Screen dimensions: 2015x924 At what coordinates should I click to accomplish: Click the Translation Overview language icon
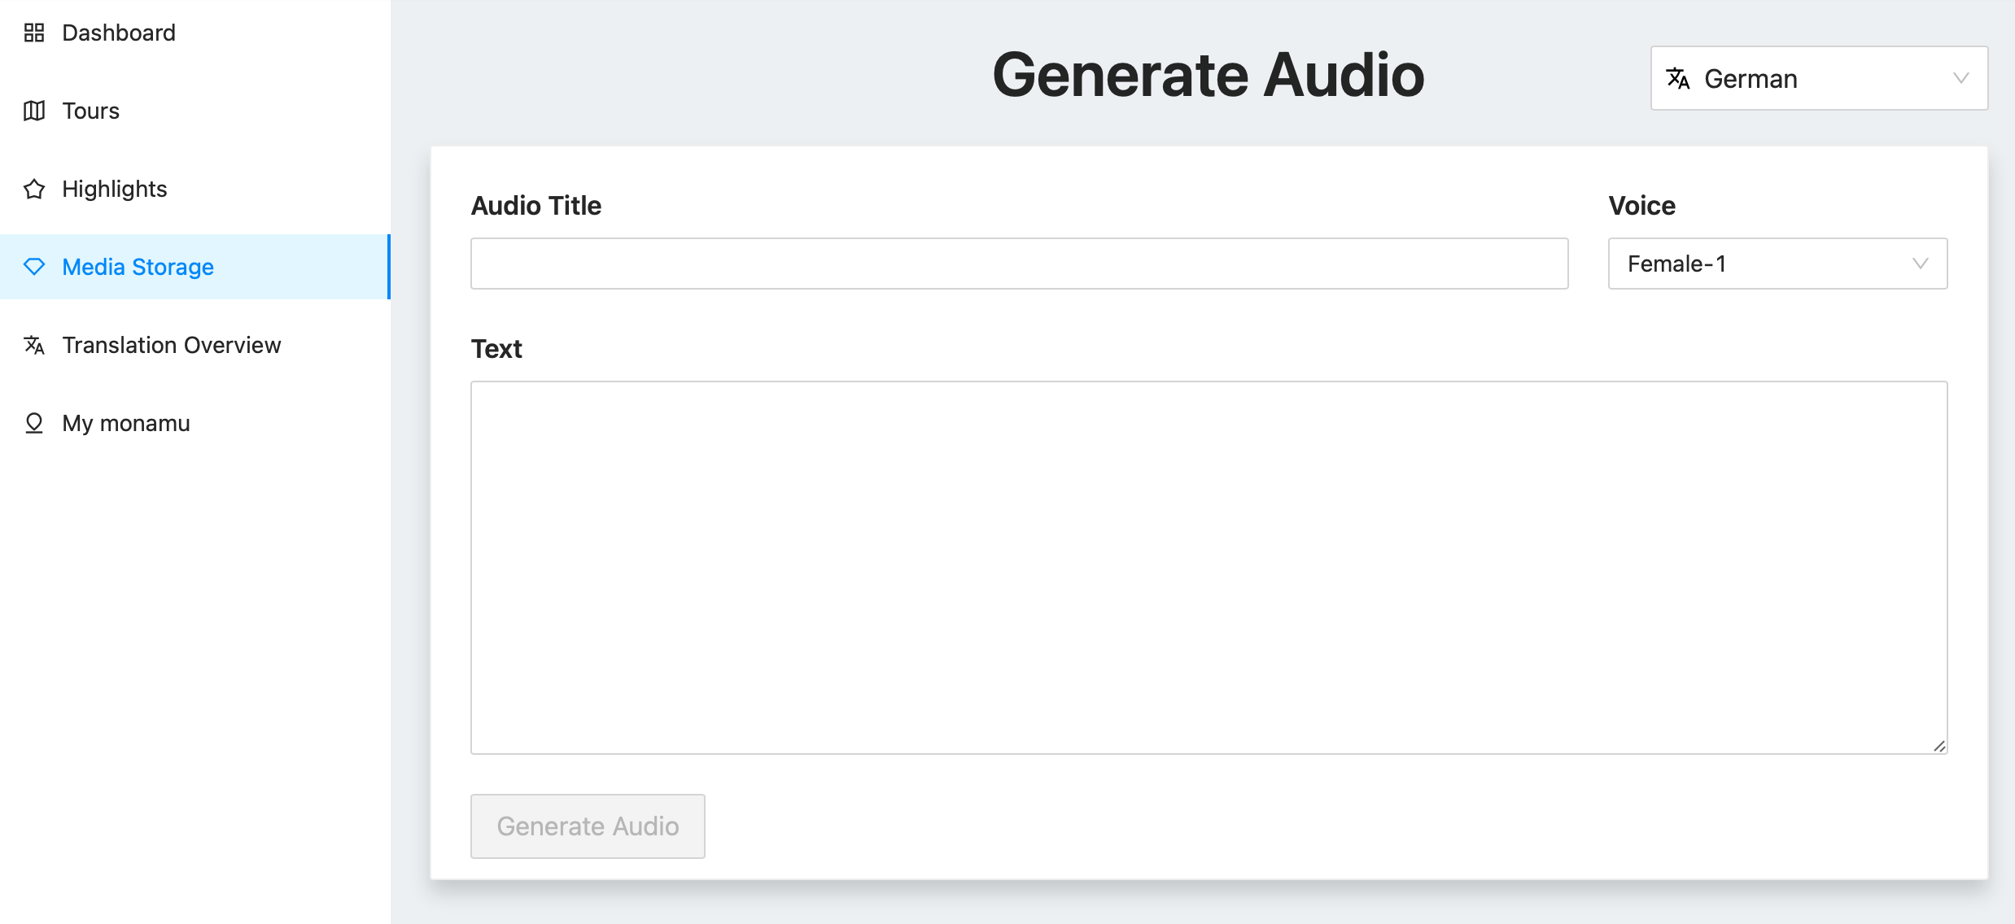34,345
